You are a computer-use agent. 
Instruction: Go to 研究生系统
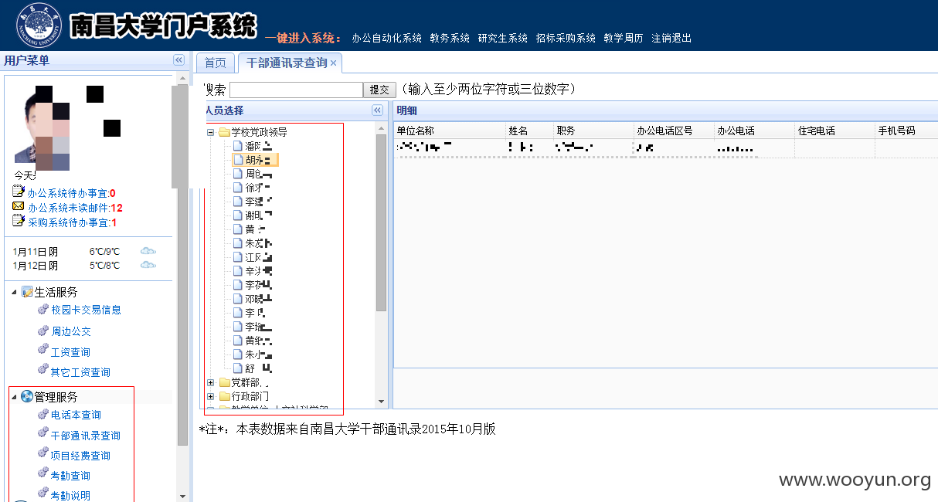pyautogui.click(x=502, y=38)
